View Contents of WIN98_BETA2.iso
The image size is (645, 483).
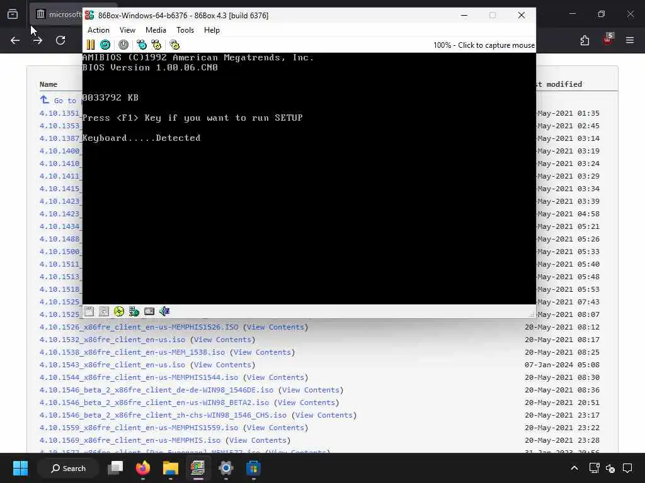point(306,402)
